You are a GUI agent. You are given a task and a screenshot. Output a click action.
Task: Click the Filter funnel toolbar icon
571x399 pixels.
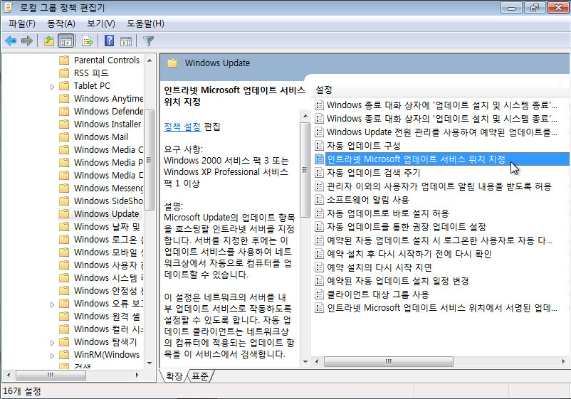coord(148,41)
